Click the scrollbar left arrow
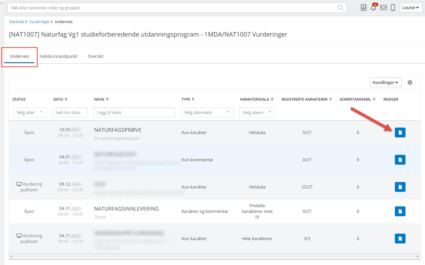This screenshot has height=265, width=425. [x=11, y=257]
